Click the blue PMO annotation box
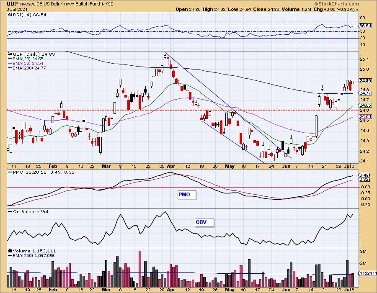The image size is (377, 293). [x=186, y=195]
